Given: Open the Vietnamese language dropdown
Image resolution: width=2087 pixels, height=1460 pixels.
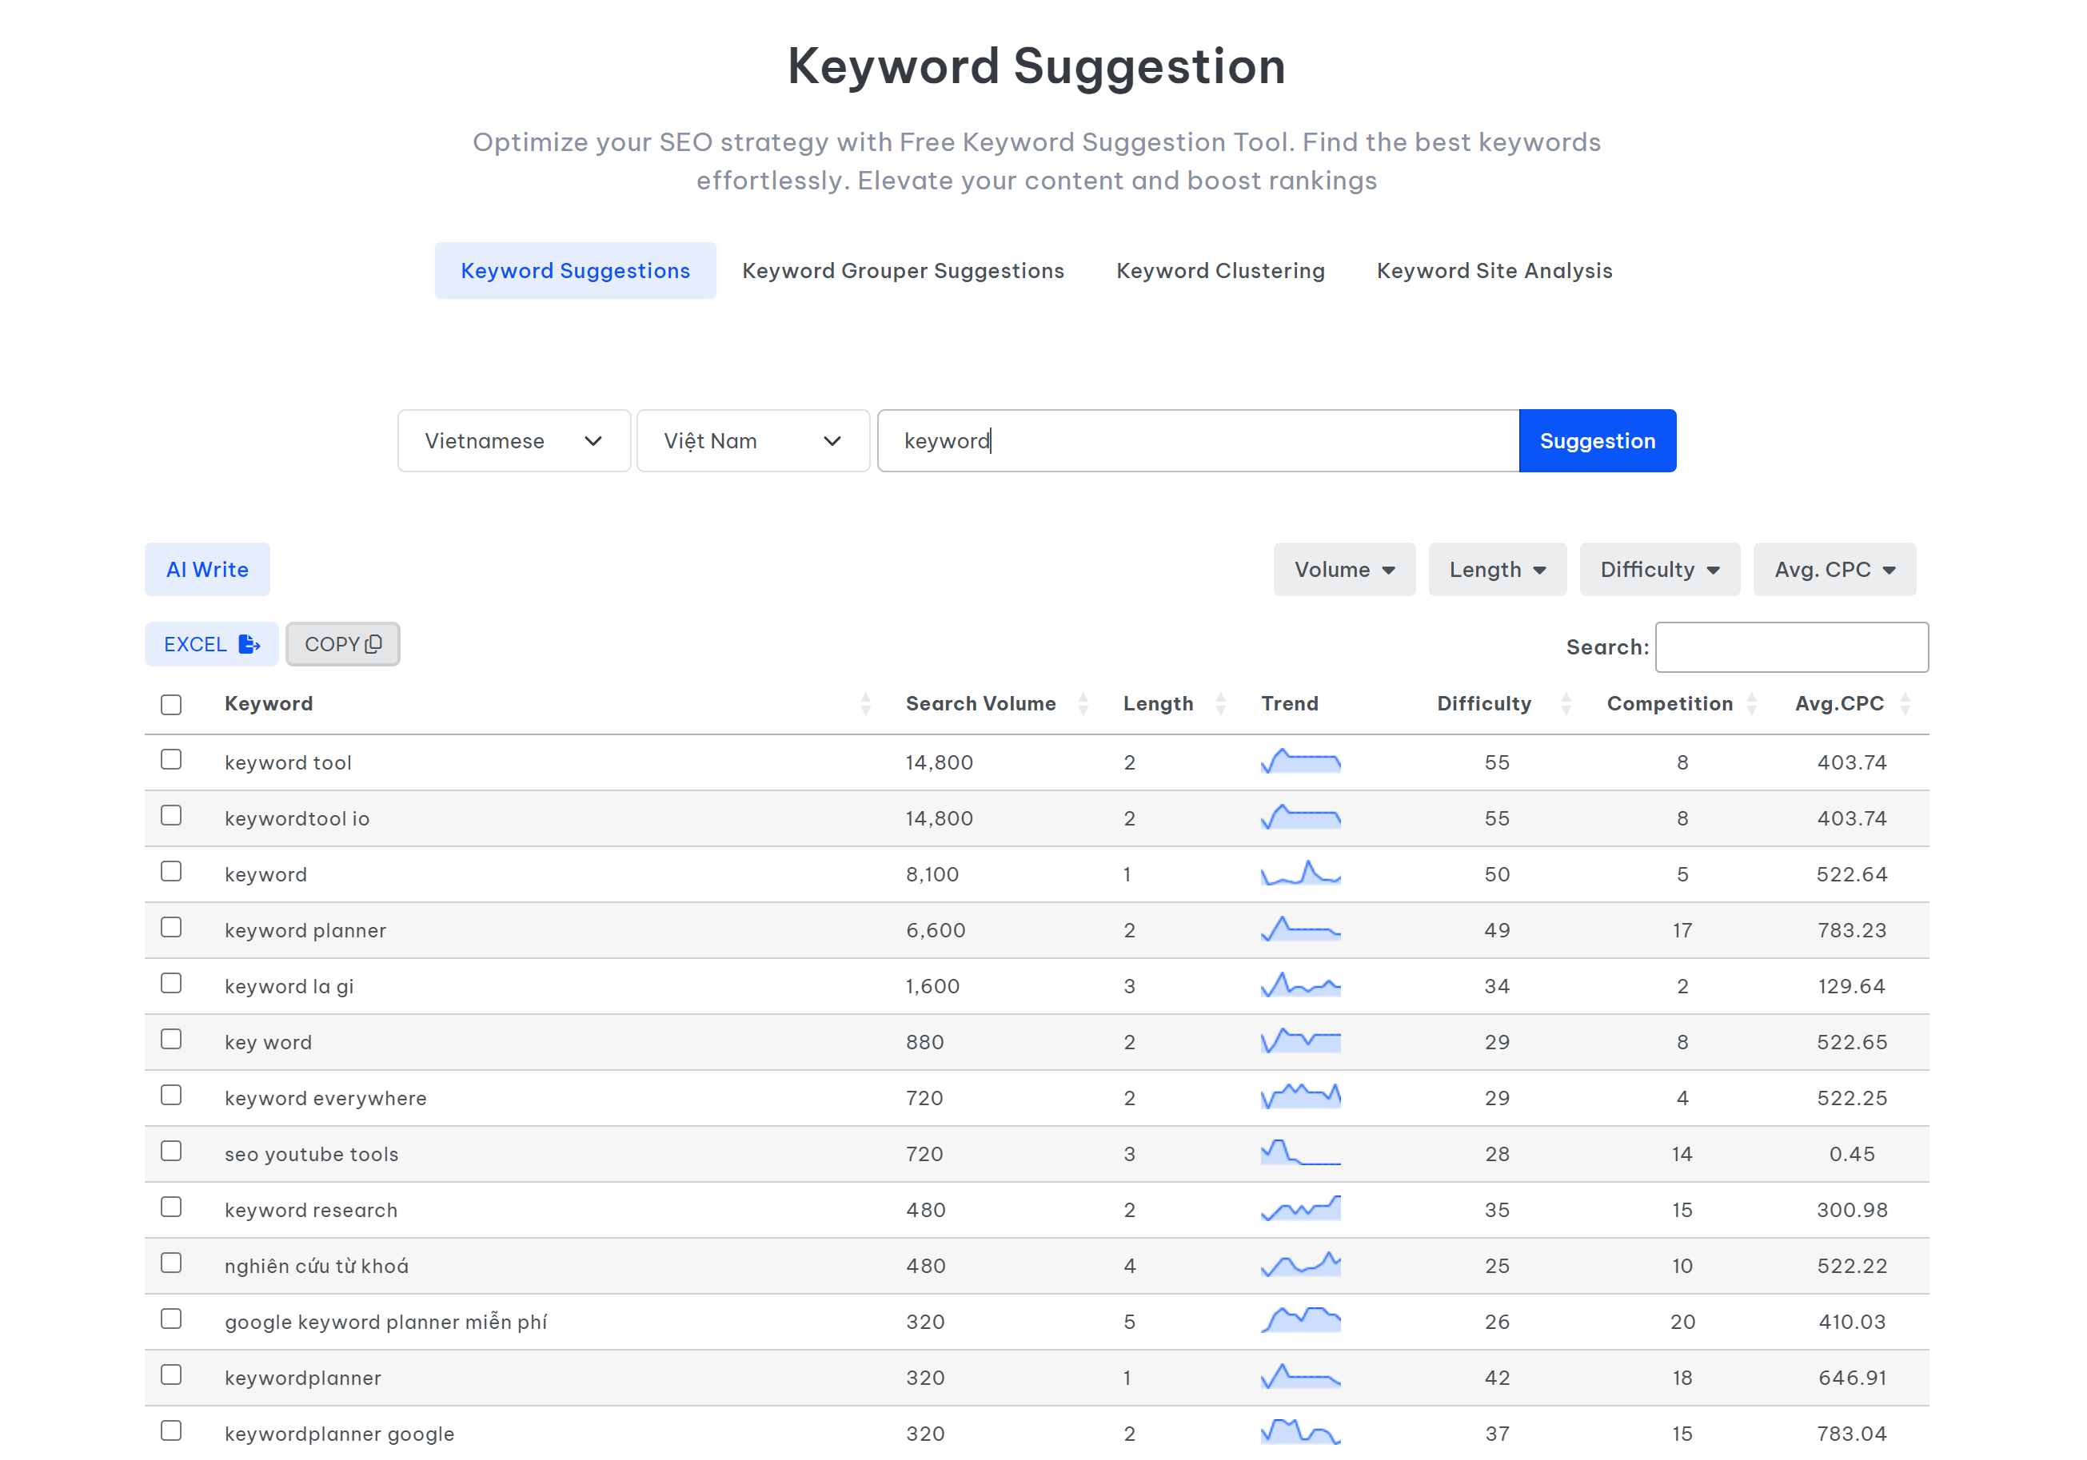Looking at the screenshot, I should (x=513, y=440).
